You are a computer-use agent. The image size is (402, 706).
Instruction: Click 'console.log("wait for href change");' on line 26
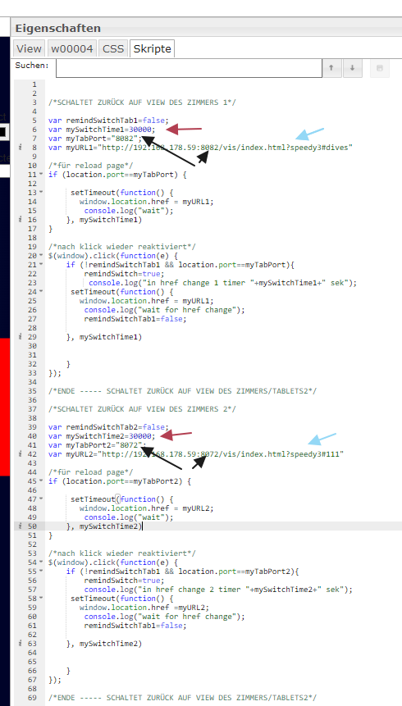pyautogui.click(x=164, y=309)
